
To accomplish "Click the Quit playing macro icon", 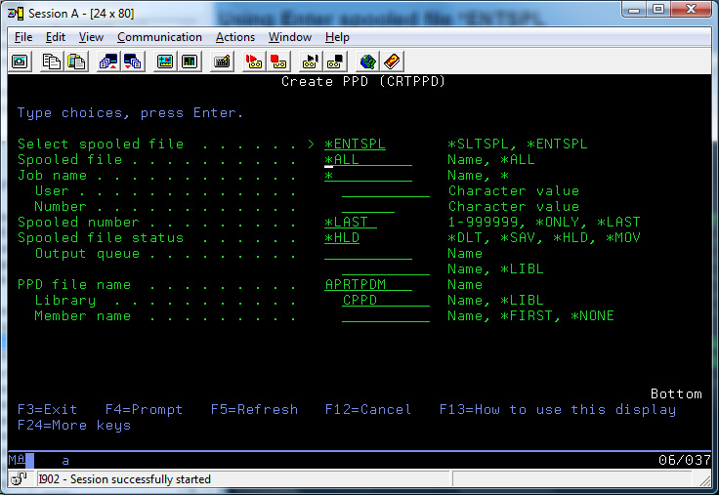I will (x=335, y=62).
